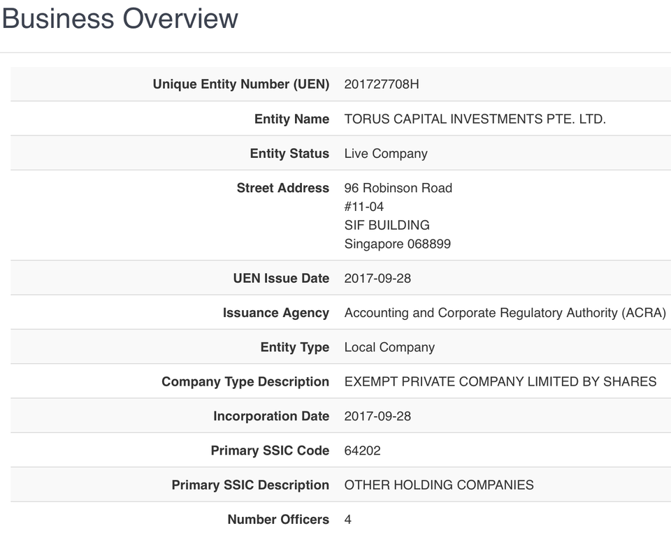Click the Entity Name label
Image resolution: width=671 pixels, height=542 pixels.
pyautogui.click(x=292, y=119)
